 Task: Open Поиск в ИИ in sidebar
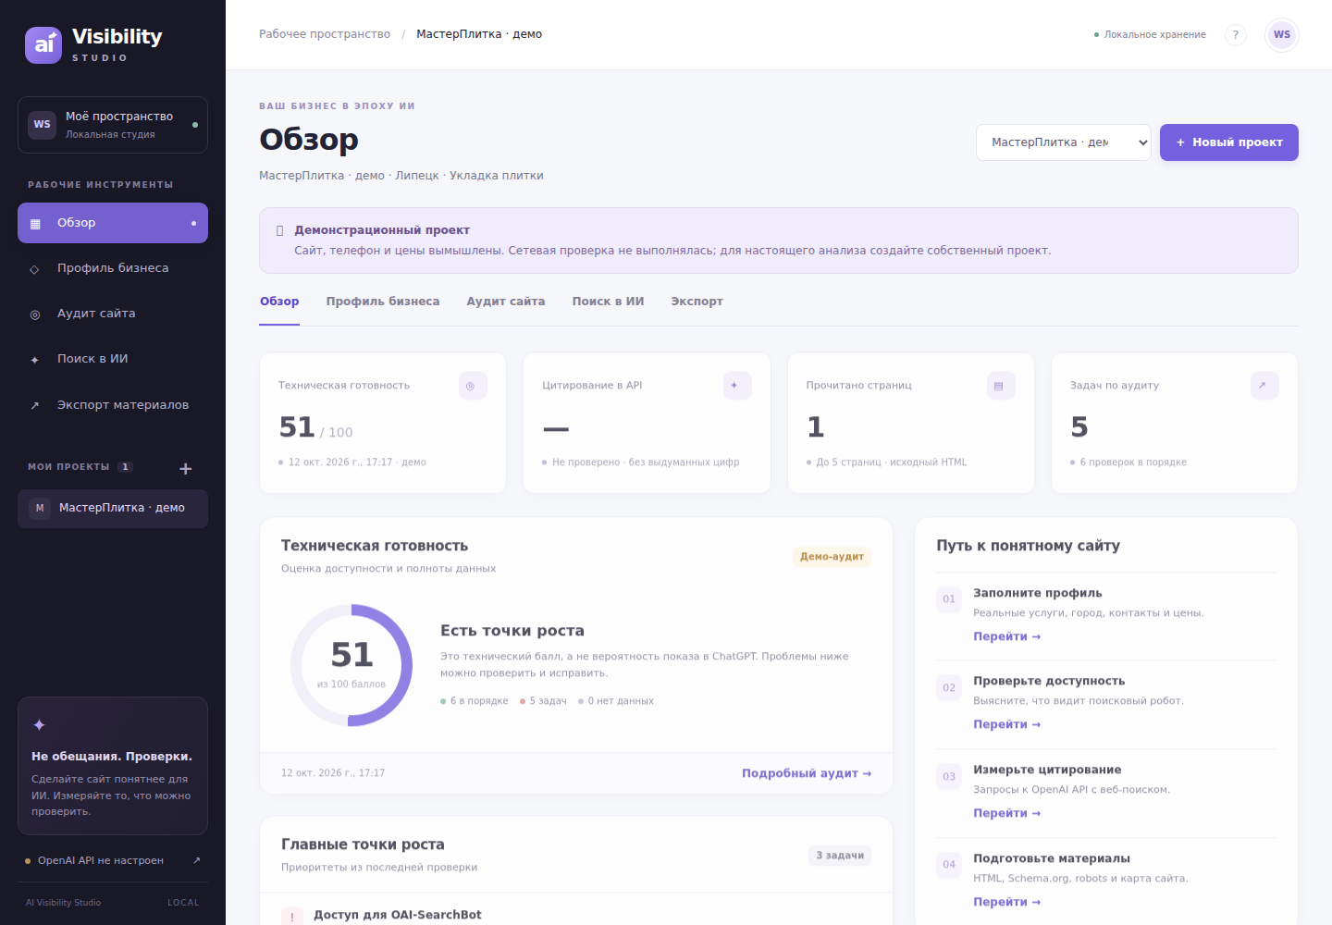click(x=113, y=359)
